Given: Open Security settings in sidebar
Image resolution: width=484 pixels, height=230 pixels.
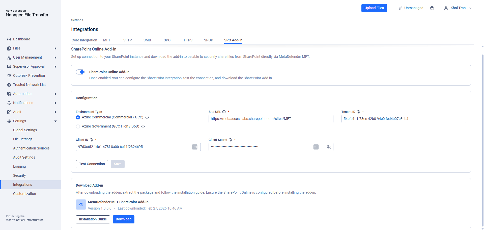Looking at the screenshot, I should point(19,176).
